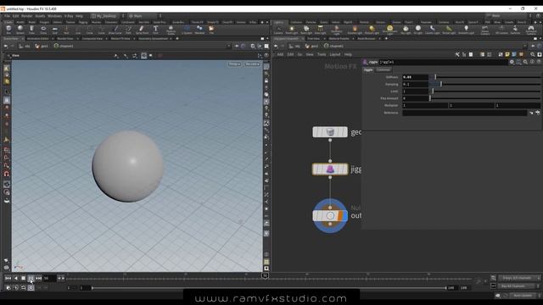Click the Reference path input field
The height and width of the screenshot is (305, 543).
pyautogui.click(x=464, y=113)
